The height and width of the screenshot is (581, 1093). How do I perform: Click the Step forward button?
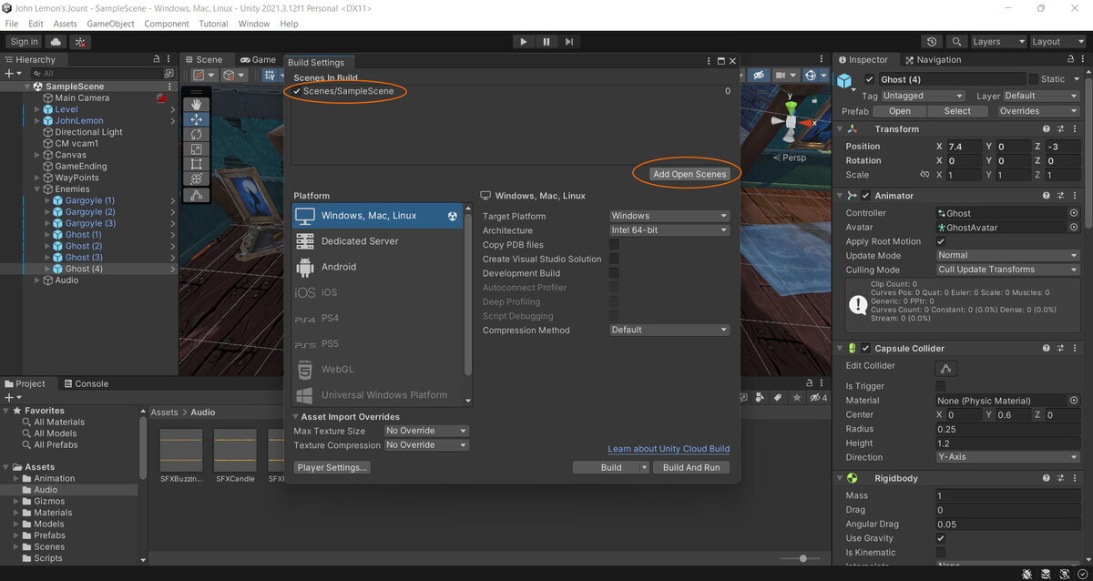pyautogui.click(x=569, y=42)
